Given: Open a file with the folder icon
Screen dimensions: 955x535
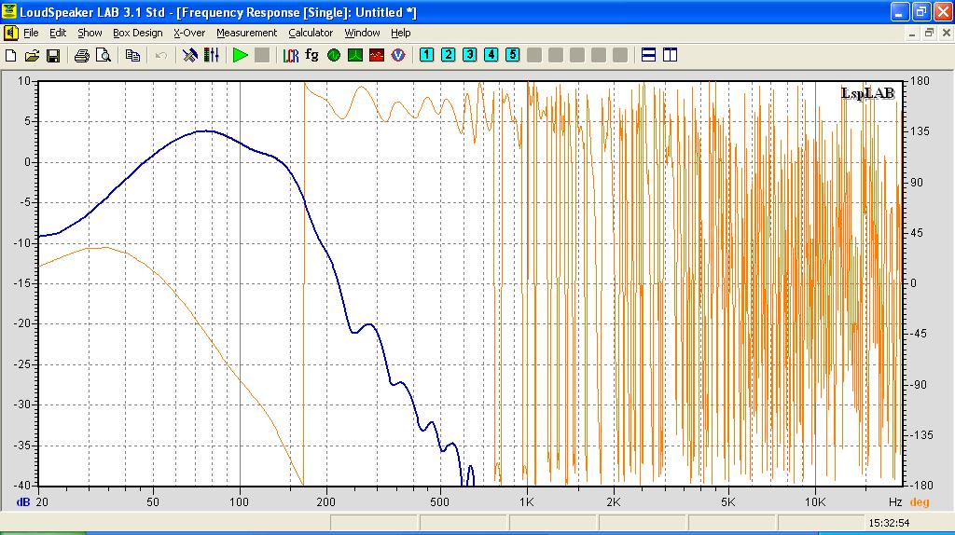Looking at the screenshot, I should tap(32, 56).
